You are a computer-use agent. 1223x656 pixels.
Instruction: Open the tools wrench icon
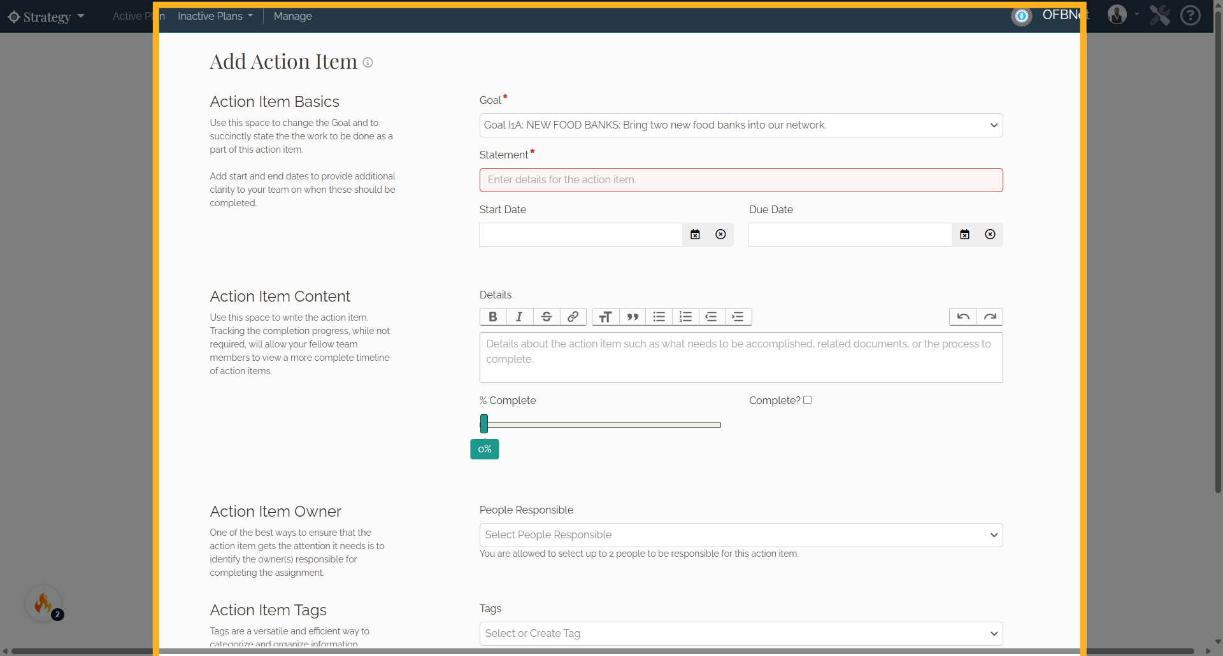pyautogui.click(x=1160, y=15)
